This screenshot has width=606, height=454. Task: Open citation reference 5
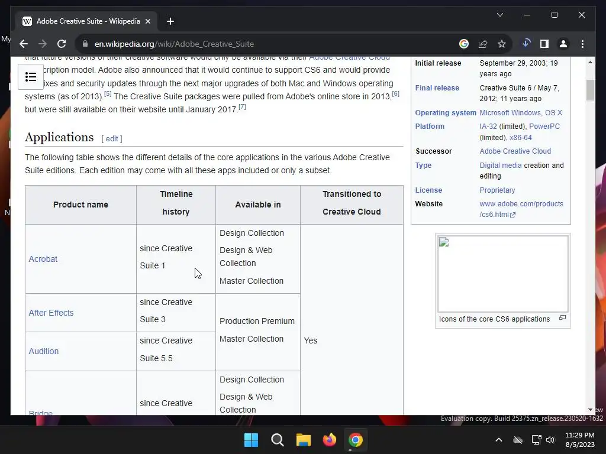tap(108, 93)
